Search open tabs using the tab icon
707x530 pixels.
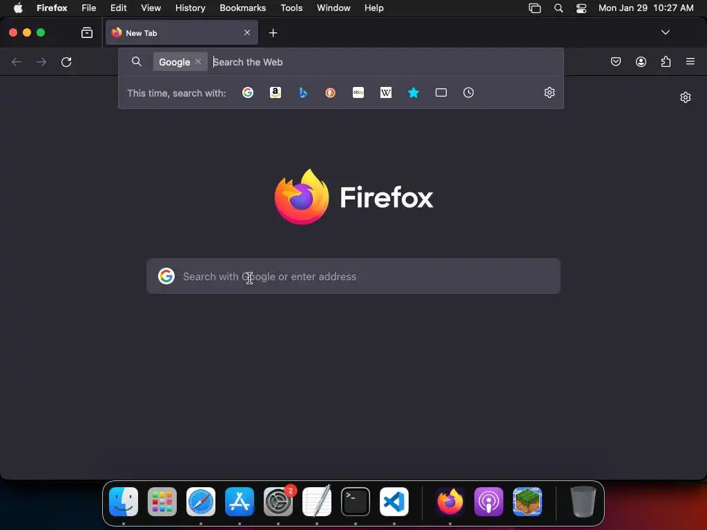point(441,93)
